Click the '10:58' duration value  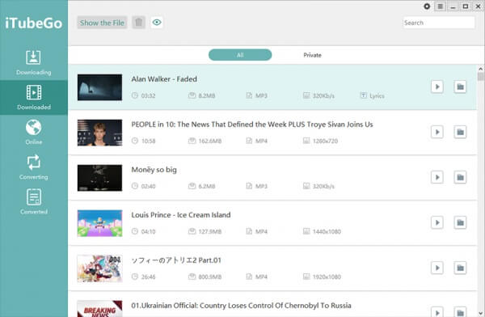point(148,142)
